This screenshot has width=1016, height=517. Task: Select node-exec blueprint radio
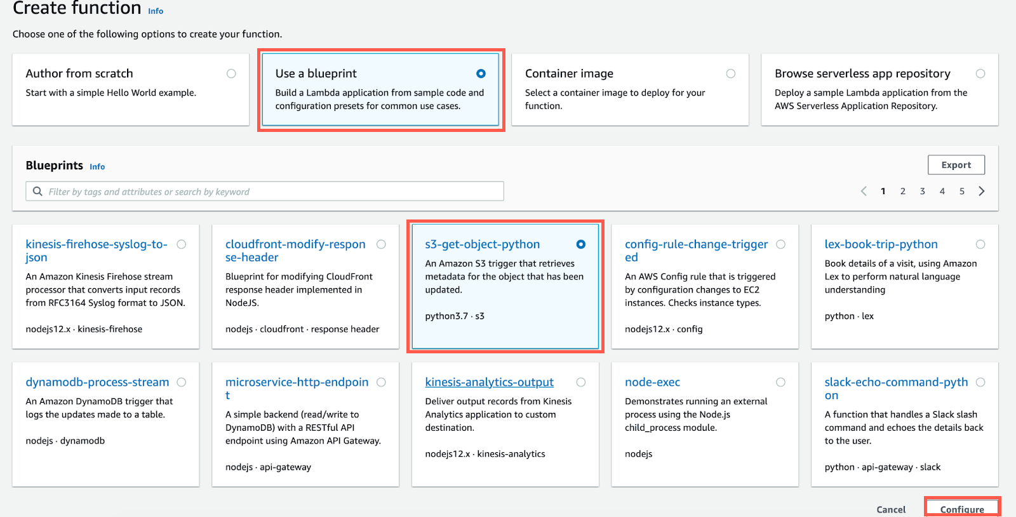[x=781, y=382]
